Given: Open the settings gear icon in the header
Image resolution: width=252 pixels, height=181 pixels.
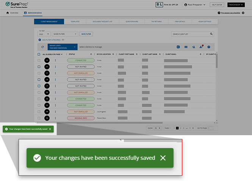Looking at the screenshot, I should (x=243, y=13).
